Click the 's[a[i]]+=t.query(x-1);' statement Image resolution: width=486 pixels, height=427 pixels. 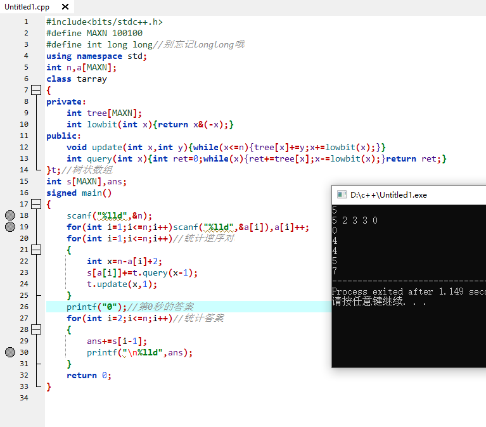coord(142,272)
